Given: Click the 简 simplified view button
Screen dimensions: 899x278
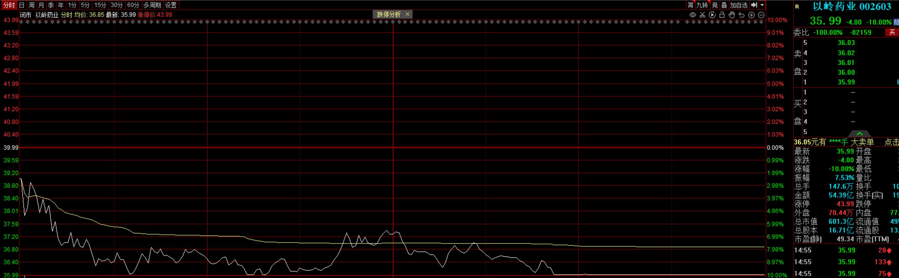Looking at the screenshot, I should pyautogui.click(x=690, y=5).
